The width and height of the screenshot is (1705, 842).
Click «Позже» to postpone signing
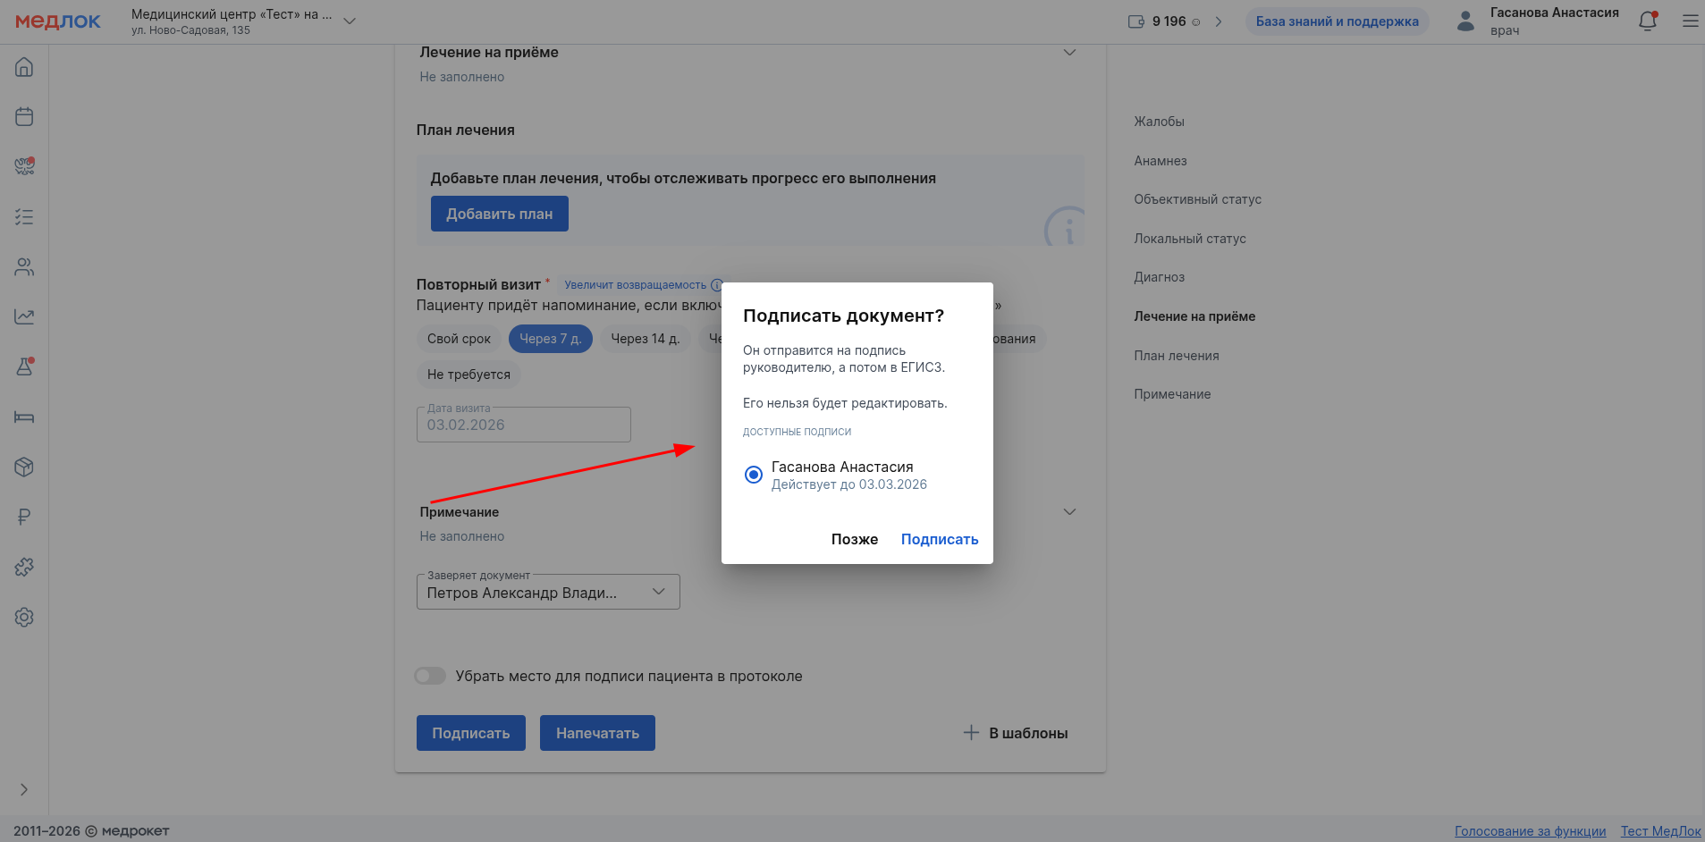(x=854, y=539)
